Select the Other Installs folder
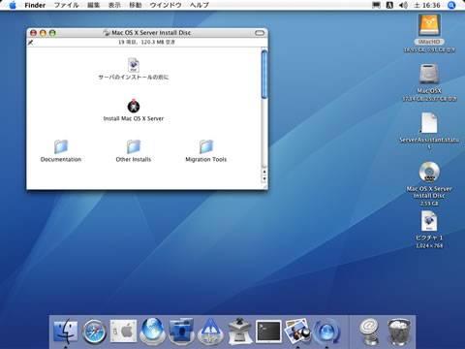The image size is (465, 349). 134,147
